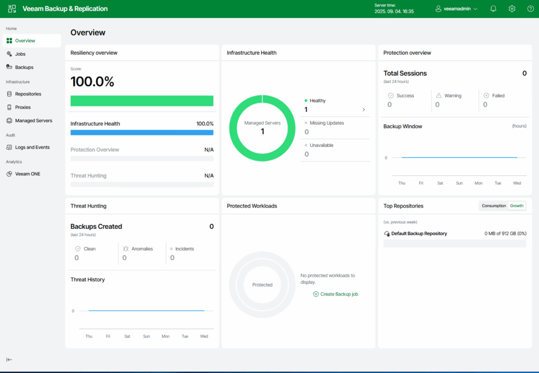This screenshot has height=373, width=539.
Task: Open Backups from the sidebar
Action: tap(24, 67)
